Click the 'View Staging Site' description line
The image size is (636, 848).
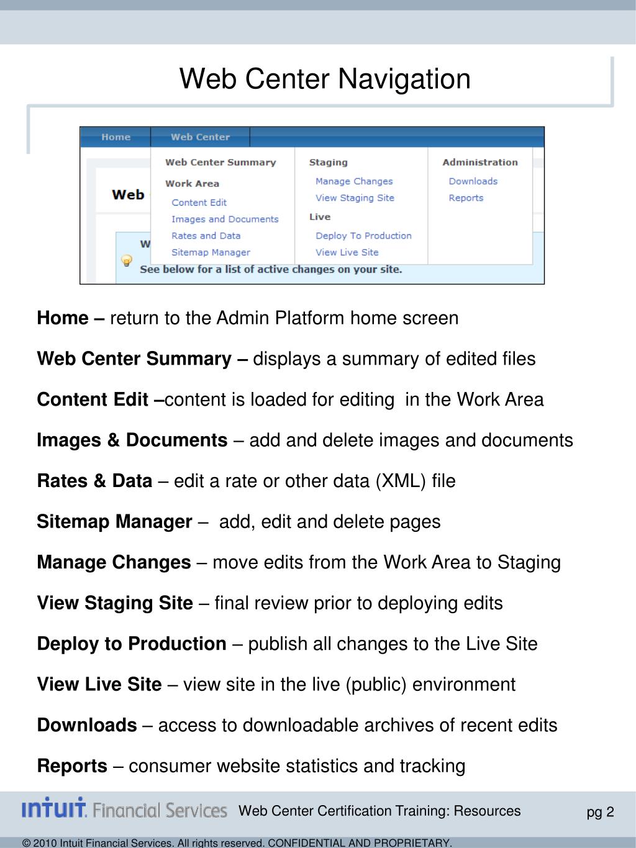[270, 603]
